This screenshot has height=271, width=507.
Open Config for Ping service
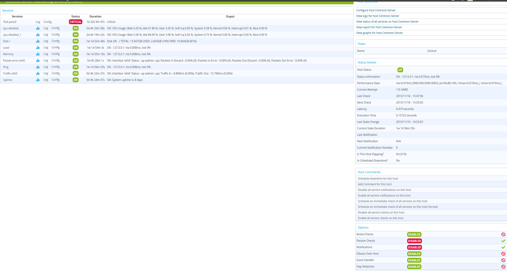(56, 67)
